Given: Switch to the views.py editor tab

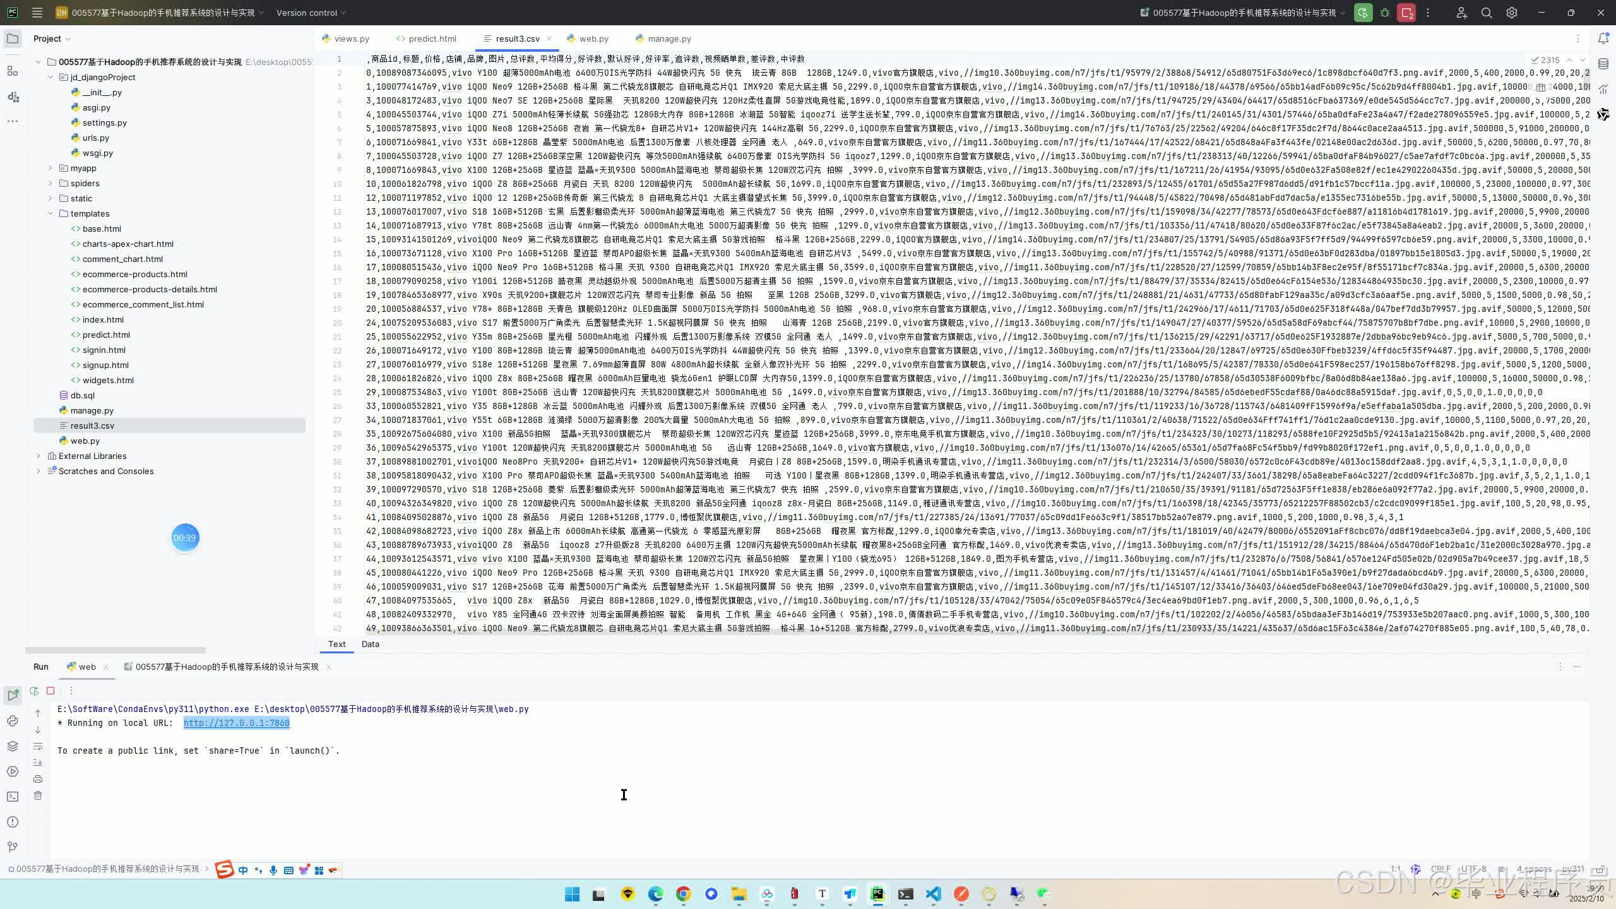Looking at the screenshot, I should [345, 39].
